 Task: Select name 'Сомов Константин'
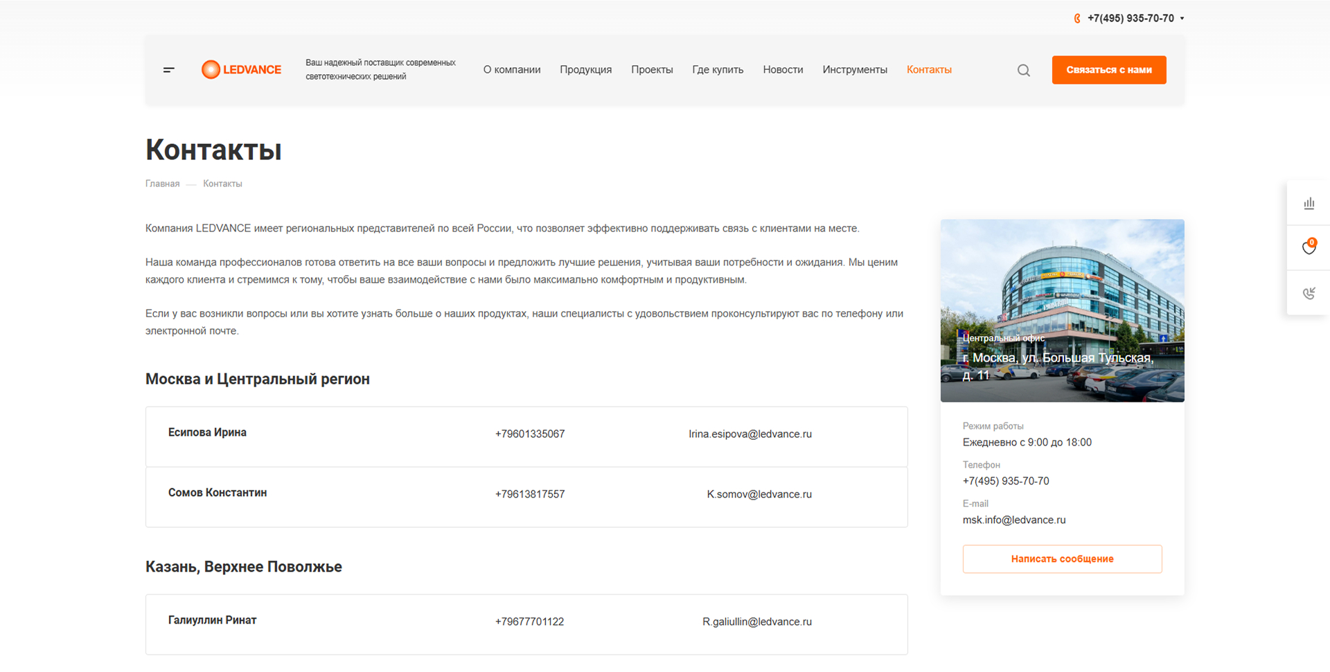(218, 493)
